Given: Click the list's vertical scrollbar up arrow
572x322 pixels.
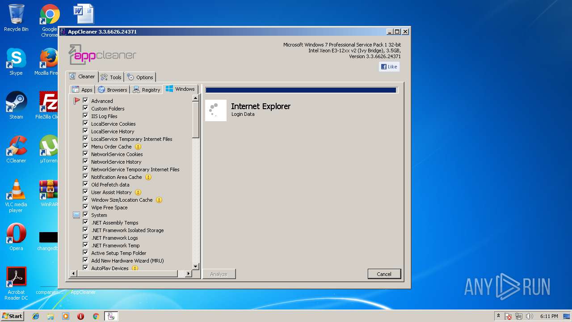Looking at the screenshot, I should [195, 98].
